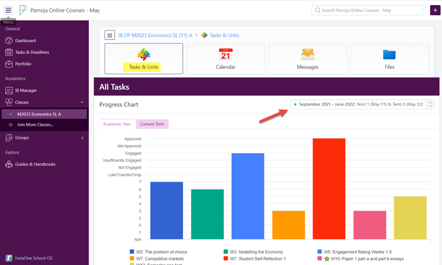
Task: Open the academic term dropdown
Action: (362, 104)
